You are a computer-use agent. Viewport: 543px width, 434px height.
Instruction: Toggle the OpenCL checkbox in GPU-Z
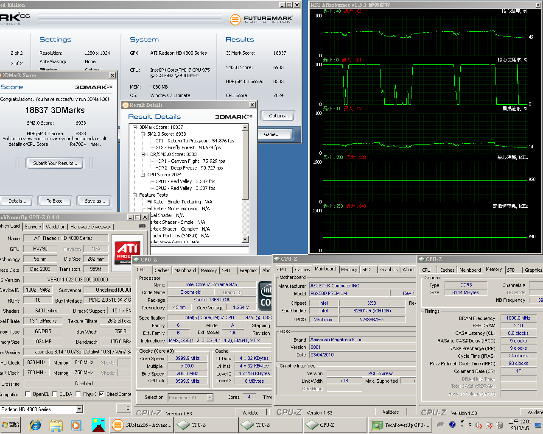[28, 394]
